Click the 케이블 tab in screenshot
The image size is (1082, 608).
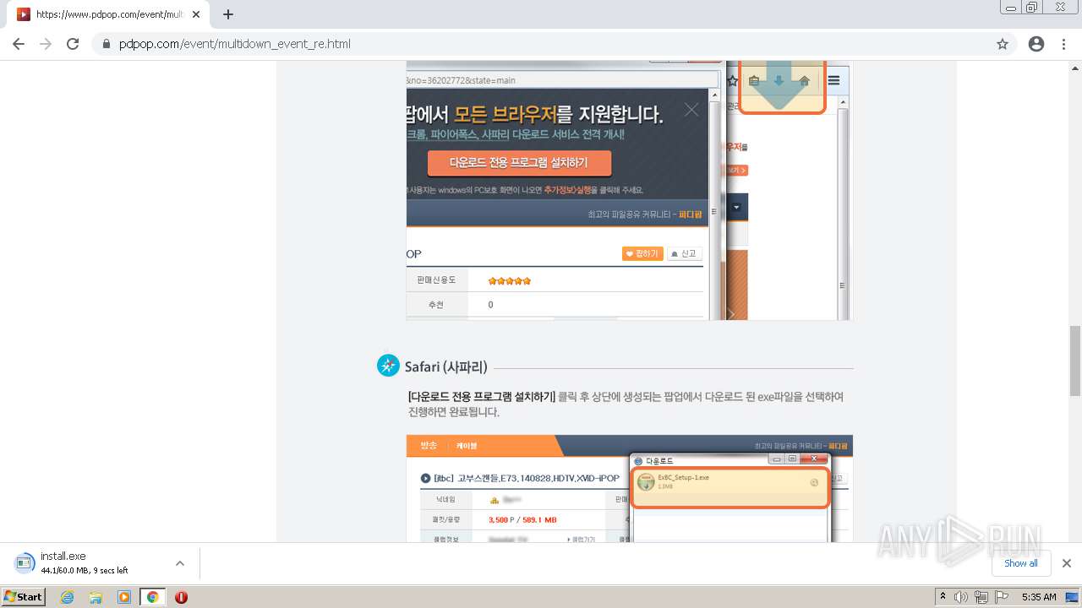coord(467,445)
